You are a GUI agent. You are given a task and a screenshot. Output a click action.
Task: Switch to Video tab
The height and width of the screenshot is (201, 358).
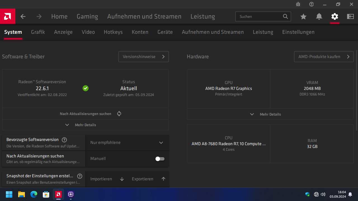pos(88,32)
